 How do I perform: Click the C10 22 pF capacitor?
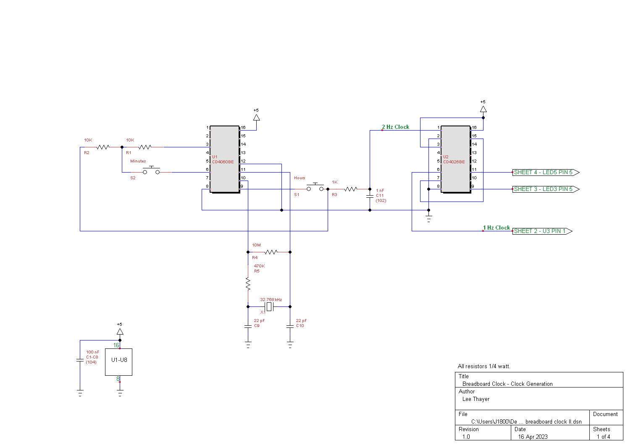coord(290,326)
